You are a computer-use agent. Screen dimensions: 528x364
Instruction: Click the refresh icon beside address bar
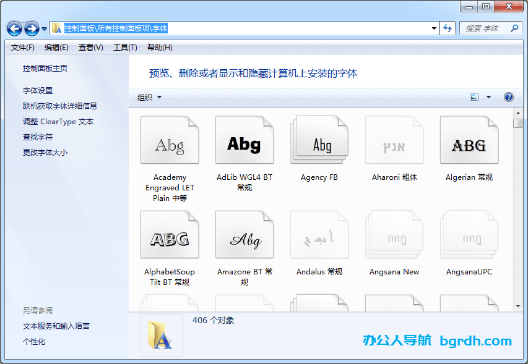(x=447, y=28)
